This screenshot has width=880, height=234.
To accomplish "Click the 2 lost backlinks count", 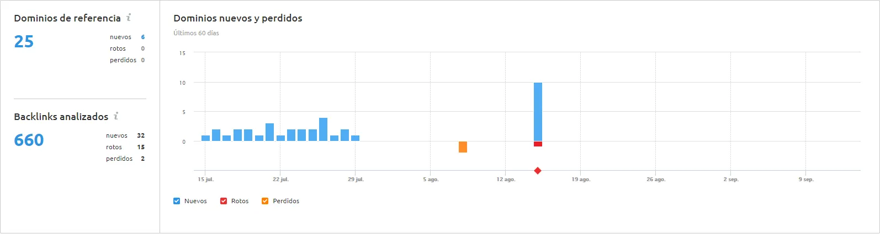I will pyautogui.click(x=142, y=159).
